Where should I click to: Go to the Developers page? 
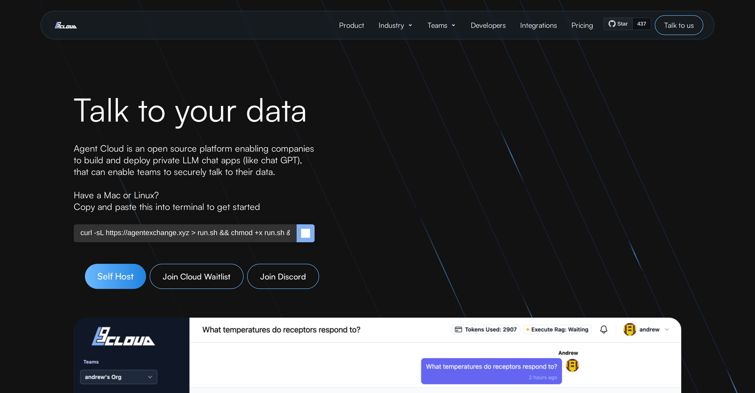pos(488,25)
